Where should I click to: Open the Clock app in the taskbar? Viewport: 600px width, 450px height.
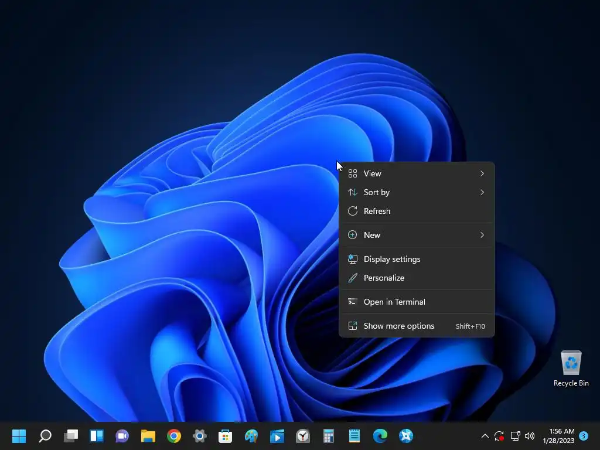(303, 436)
